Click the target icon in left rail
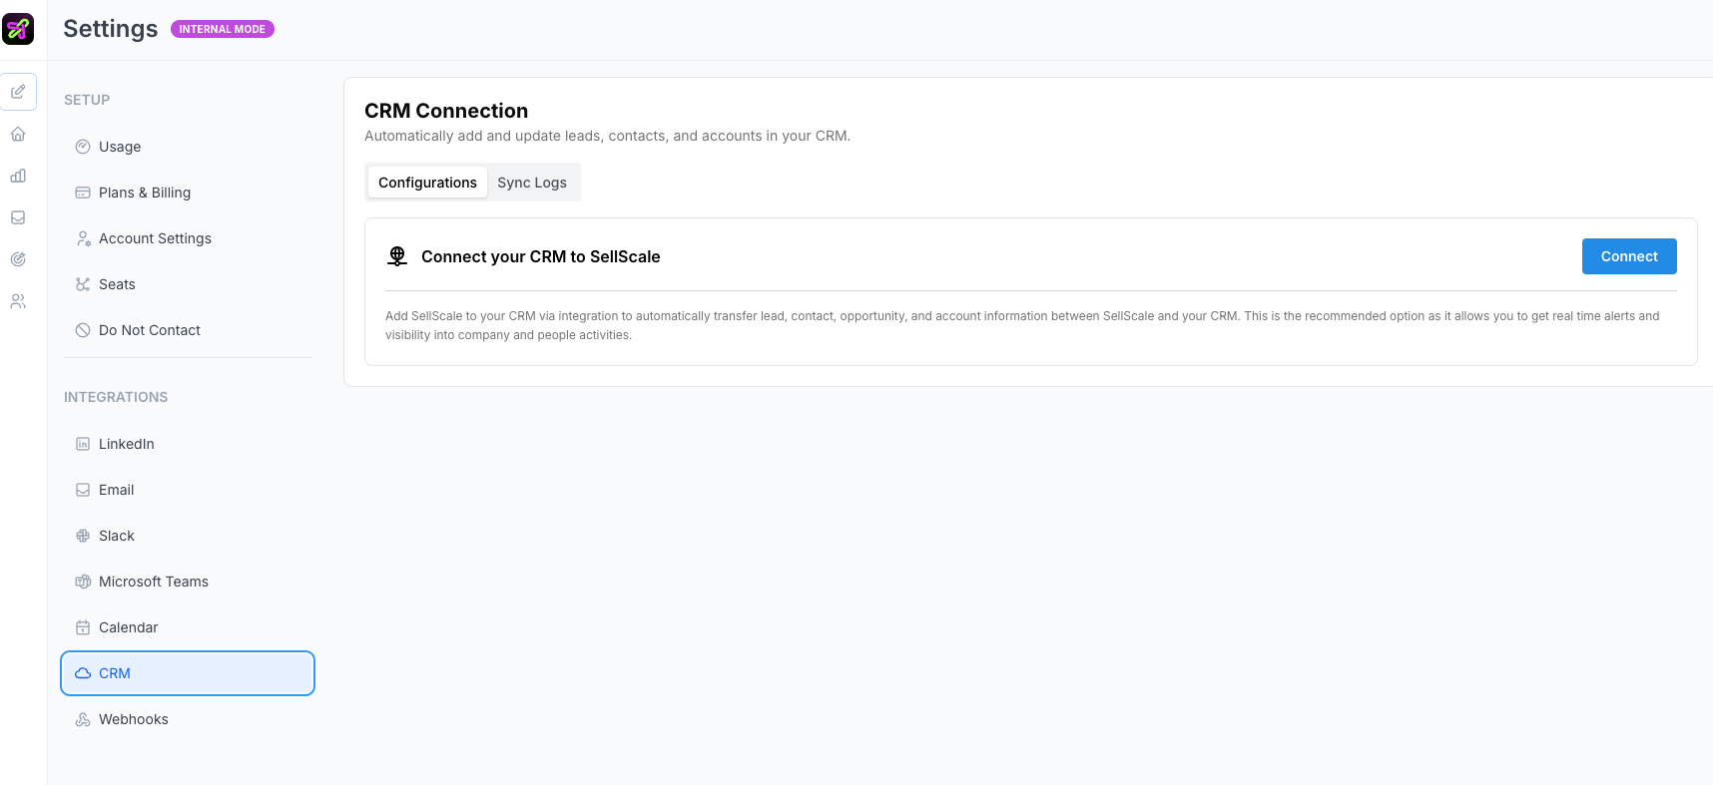Viewport: 1713px width, 785px height. (18, 259)
